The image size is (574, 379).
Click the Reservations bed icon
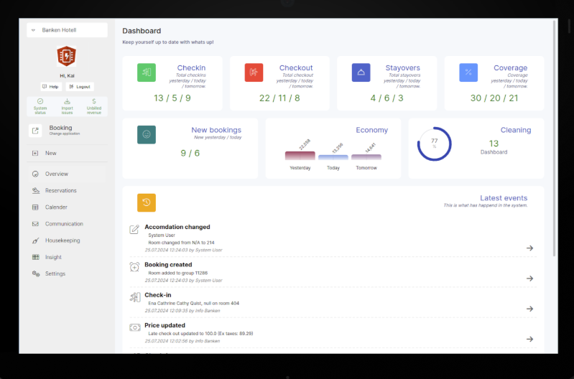pyautogui.click(x=35, y=191)
